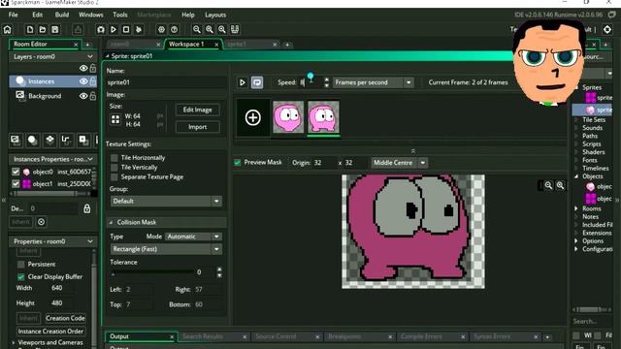Viewport: 621px width, 349px height.
Task: Click the lock icon beside Depth
Action: pos(86,208)
